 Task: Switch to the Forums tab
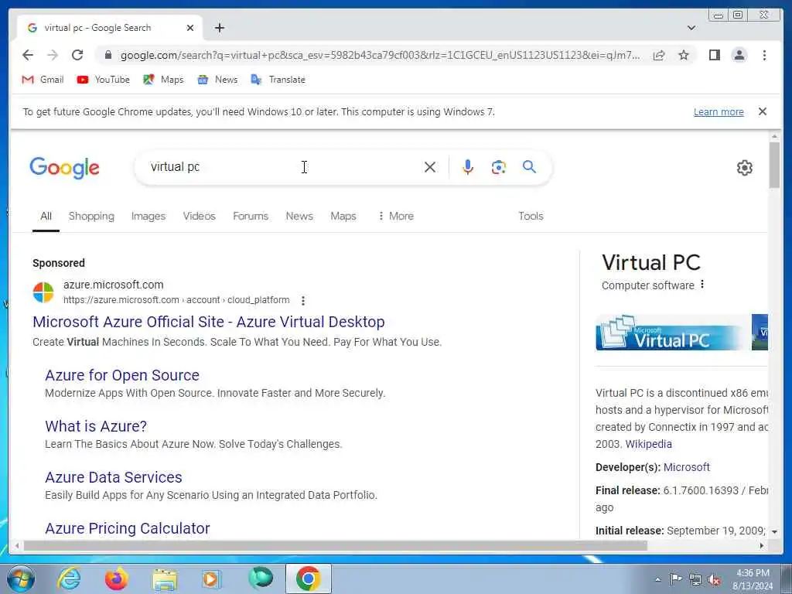(x=251, y=217)
